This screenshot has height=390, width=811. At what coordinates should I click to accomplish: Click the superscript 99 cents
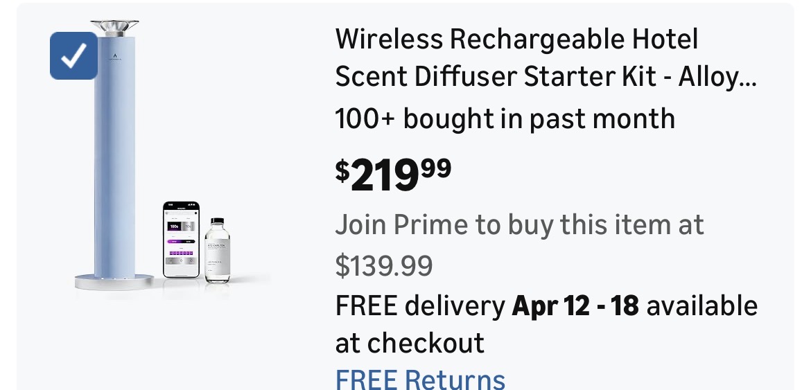click(x=435, y=168)
